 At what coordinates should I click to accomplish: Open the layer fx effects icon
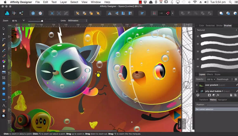218,95
